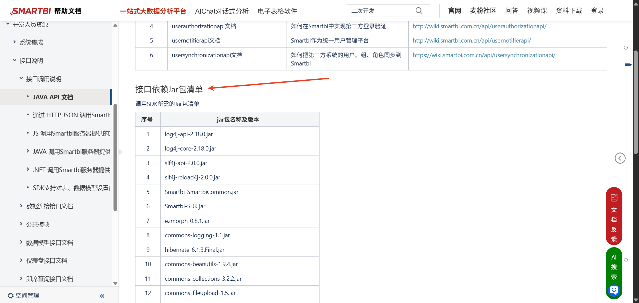The height and width of the screenshot is (303, 639).
Task: Click the blue page outline marker
Action: coord(628,65)
